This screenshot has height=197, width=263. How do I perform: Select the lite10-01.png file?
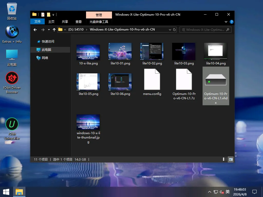pos(120,54)
